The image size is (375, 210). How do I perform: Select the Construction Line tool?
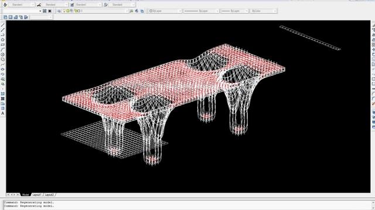click(x=2, y=30)
